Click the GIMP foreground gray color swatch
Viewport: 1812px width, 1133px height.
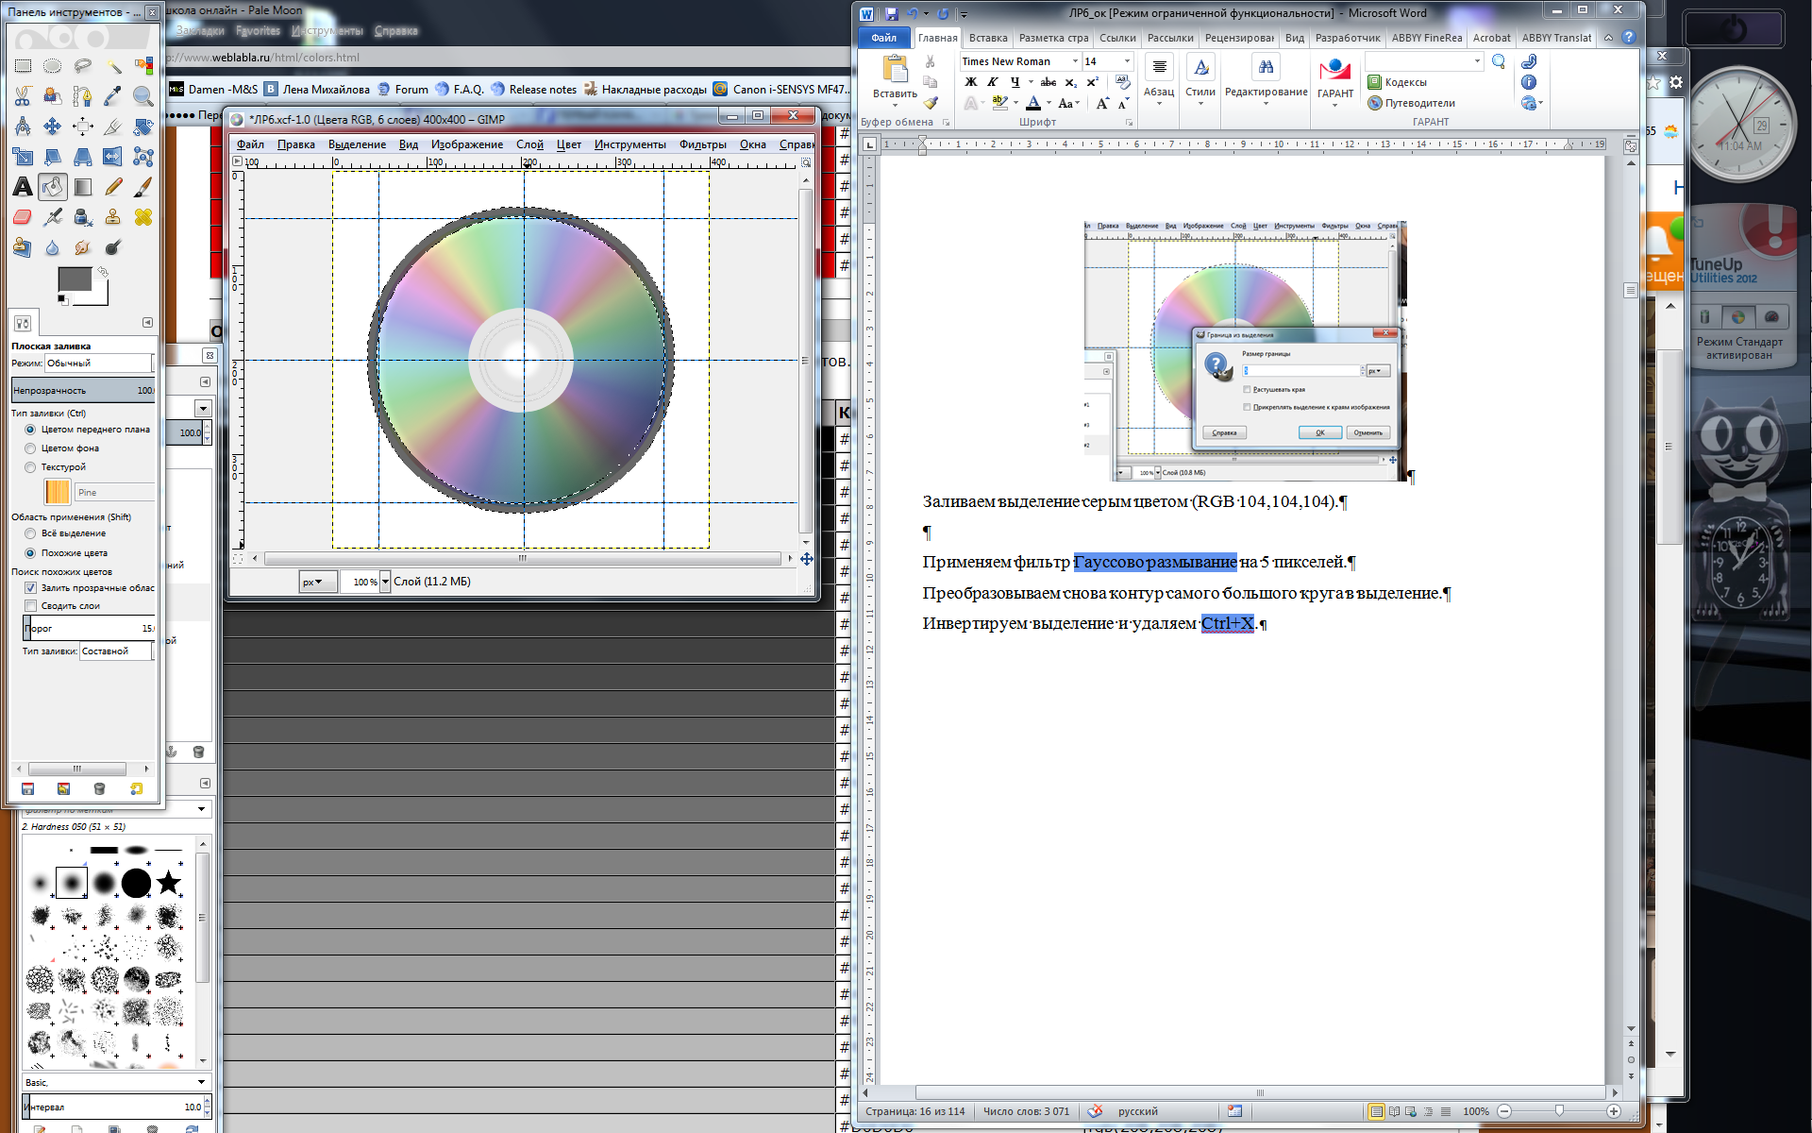[75, 279]
